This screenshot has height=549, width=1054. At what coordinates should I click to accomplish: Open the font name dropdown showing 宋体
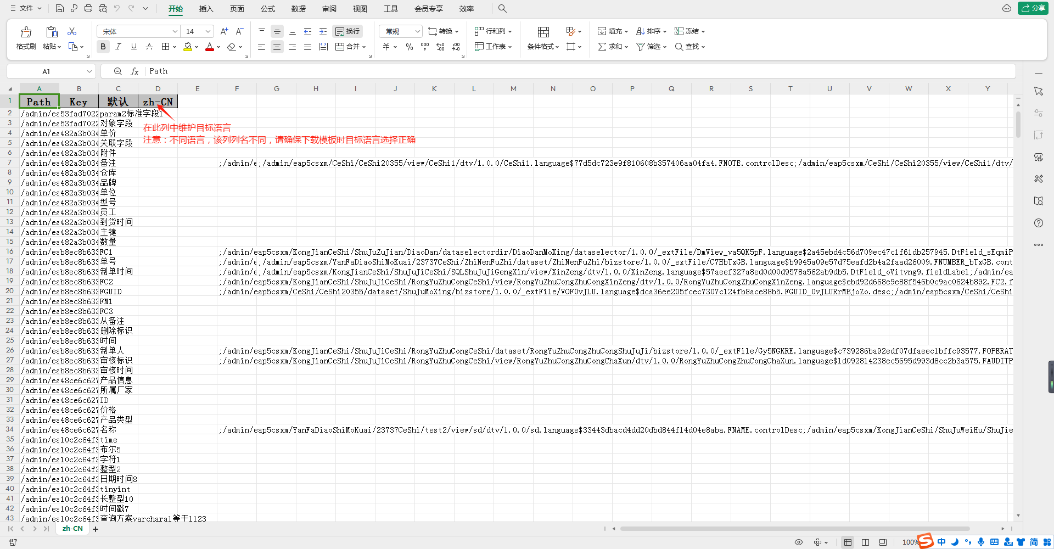pyautogui.click(x=138, y=31)
